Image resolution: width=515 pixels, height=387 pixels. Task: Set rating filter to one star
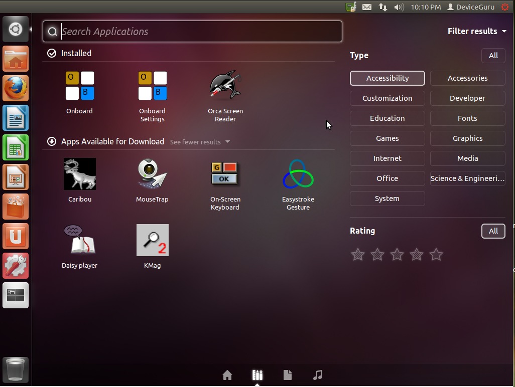[x=358, y=255]
